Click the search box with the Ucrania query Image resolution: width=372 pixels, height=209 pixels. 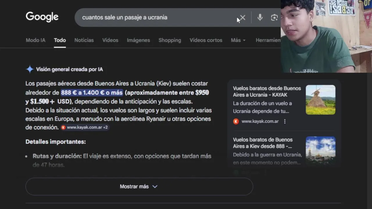point(178,17)
